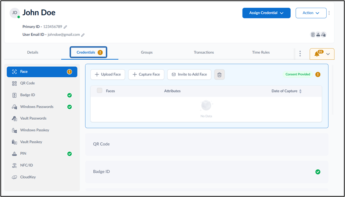Select NFC/ID in sidebar
Screen dimensions: 345x197
pyautogui.click(x=42, y=165)
